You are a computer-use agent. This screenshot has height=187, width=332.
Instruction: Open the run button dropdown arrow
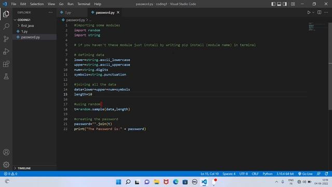pos(313,12)
